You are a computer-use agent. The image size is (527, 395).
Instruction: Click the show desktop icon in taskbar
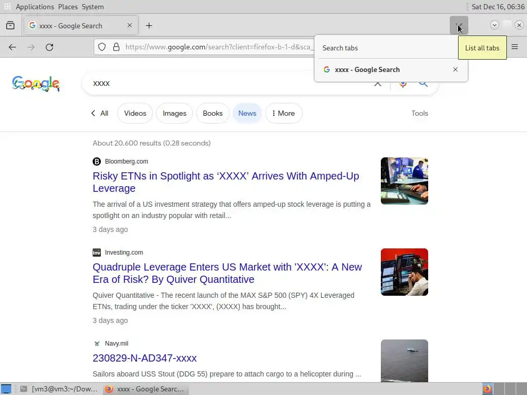6,389
